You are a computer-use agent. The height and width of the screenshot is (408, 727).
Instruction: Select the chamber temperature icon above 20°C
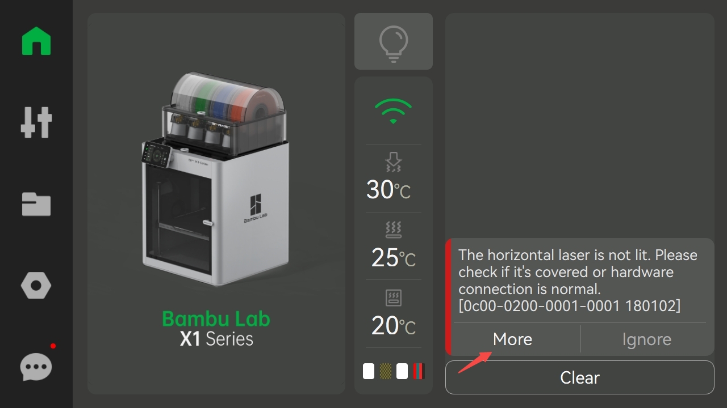coord(394,298)
